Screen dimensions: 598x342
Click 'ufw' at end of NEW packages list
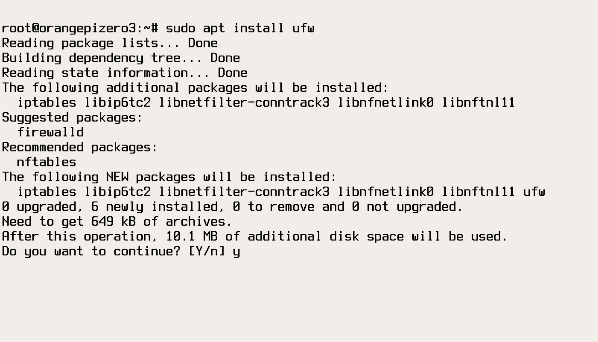click(534, 192)
